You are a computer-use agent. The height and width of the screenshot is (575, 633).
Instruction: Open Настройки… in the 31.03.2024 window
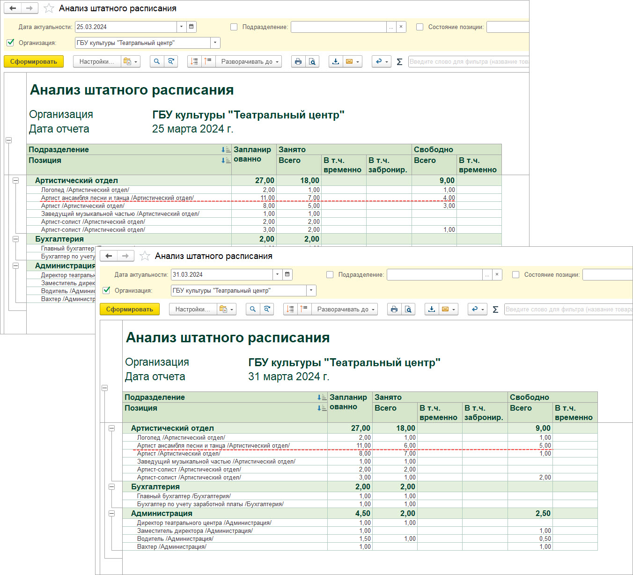192,309
